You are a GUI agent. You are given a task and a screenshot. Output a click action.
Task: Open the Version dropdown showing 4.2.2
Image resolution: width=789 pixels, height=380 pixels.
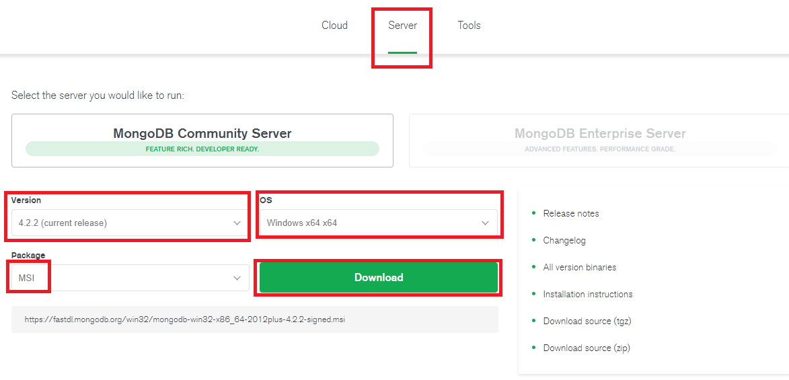coord(130,223)
